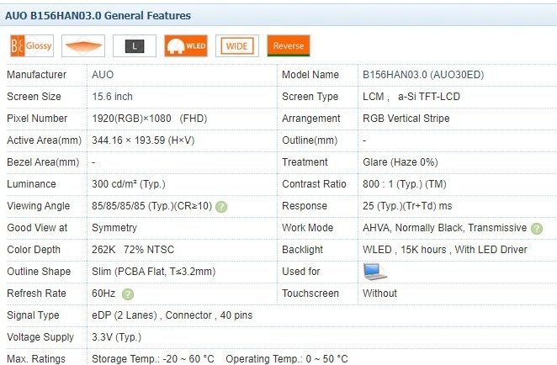This screenshot has height=365, width=557.
Task: Click the WIDE viewing angle icon
Action: point(237,45)
